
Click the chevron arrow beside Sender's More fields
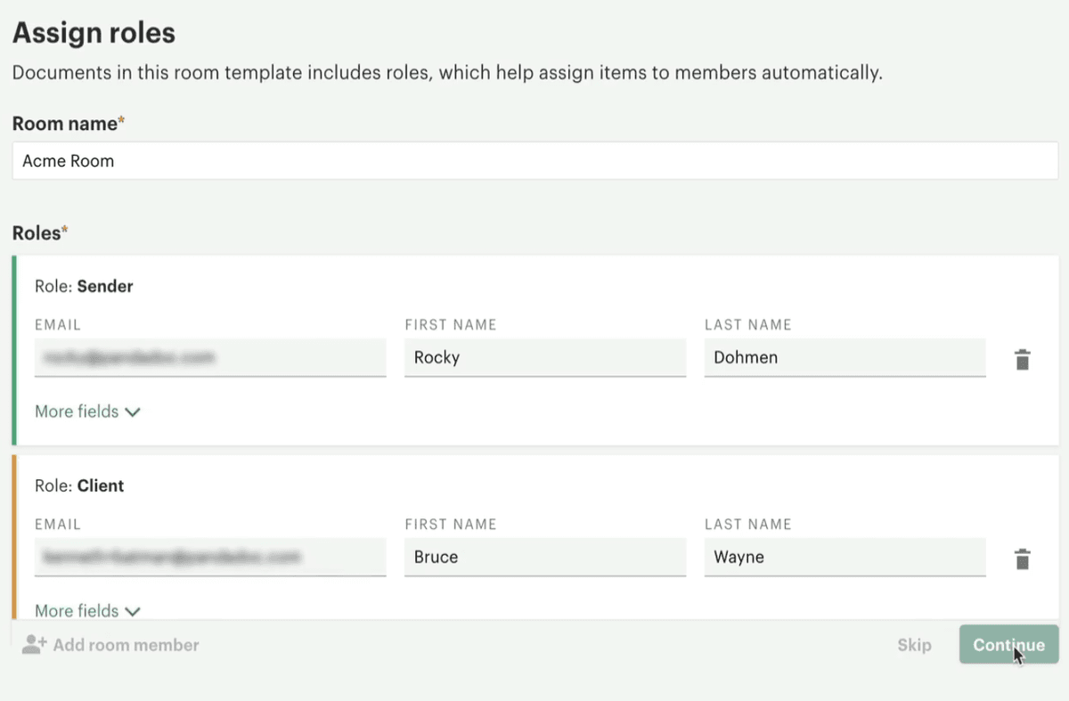[x=134, y=412]
